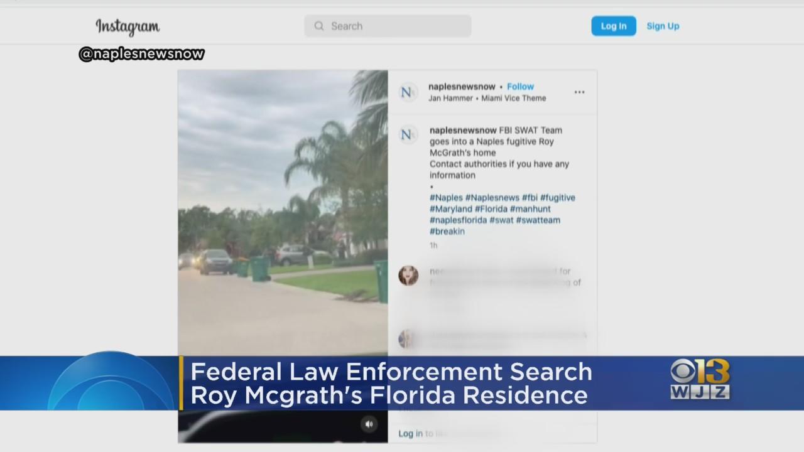Focus the Search input field
Viewport: 804px width, 452px height.
(396, 26)
